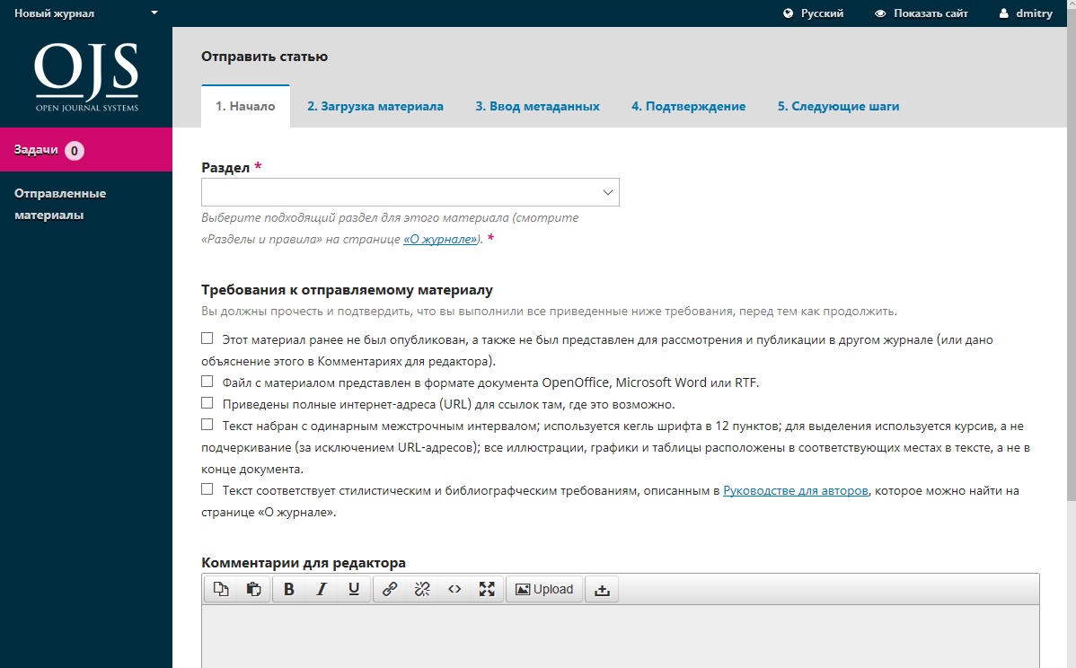Screen dimensions: 1076x668
Task: Click the Upload image button
Action: (544, 589)
